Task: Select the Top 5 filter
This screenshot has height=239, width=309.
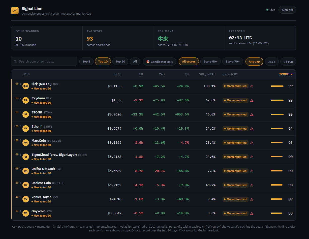Action: pos(86,62)
